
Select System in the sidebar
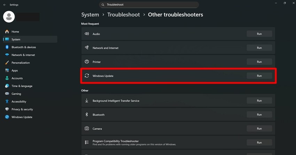30,39
